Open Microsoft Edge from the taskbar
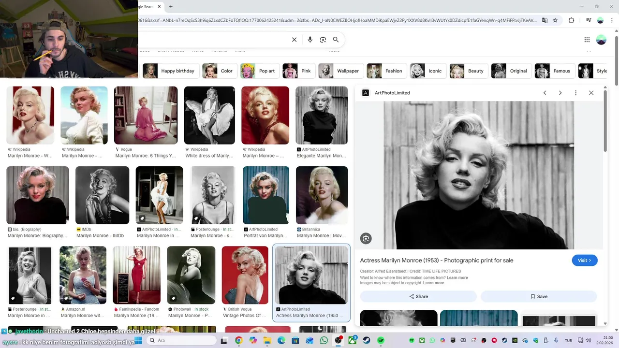The width and height of the screenshot is (619, 348). (281, 340)
